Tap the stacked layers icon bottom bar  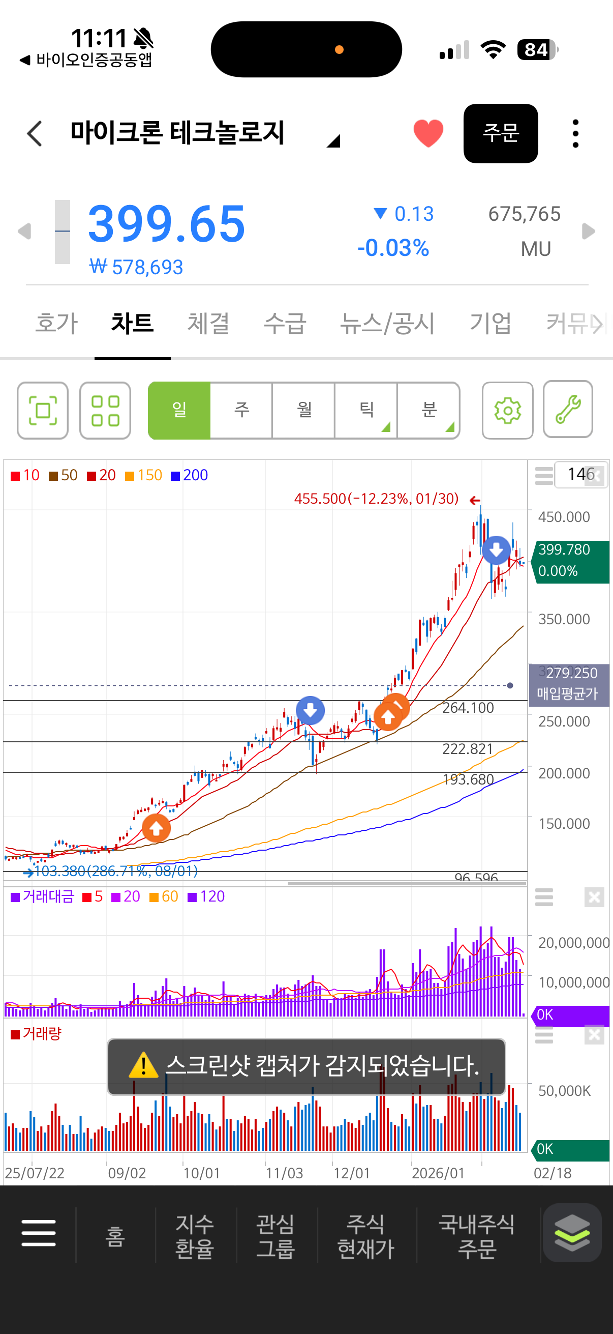tap(572, 1232)
